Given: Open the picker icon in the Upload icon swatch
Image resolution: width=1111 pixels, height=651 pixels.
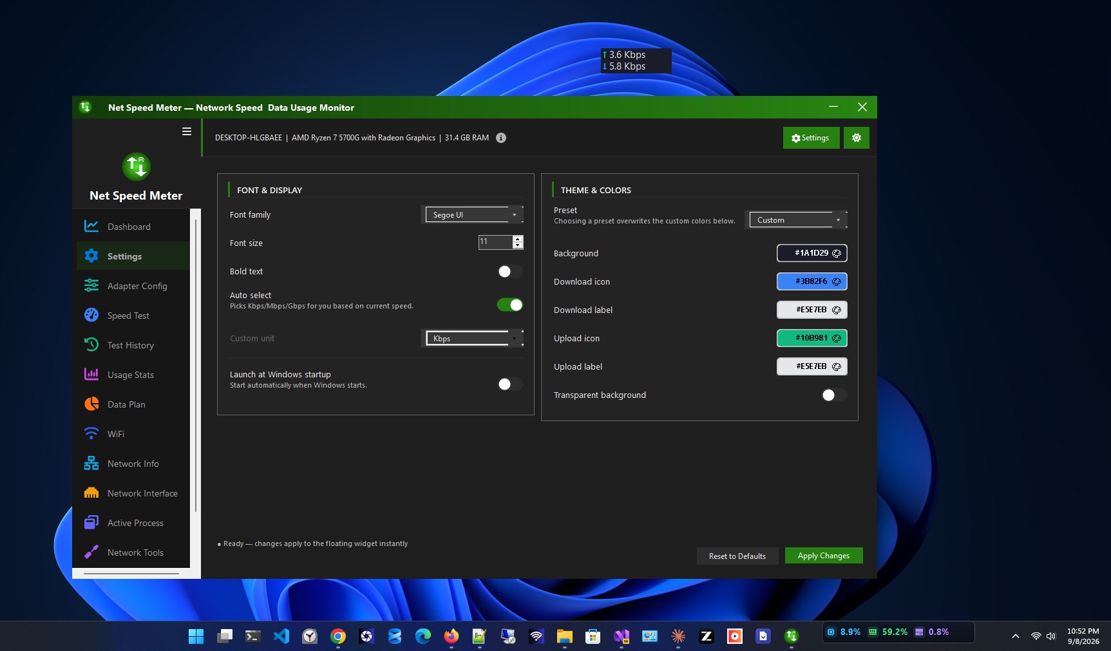Looking at the screenshot, I should pos(837,338).
